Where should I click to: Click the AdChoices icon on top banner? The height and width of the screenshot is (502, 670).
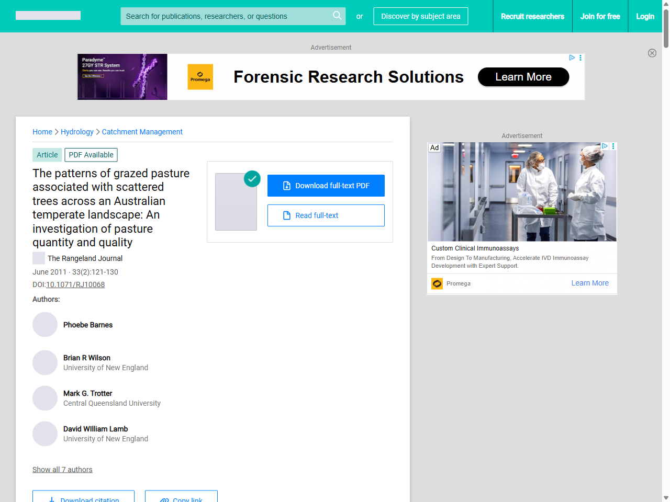(572, 58)
